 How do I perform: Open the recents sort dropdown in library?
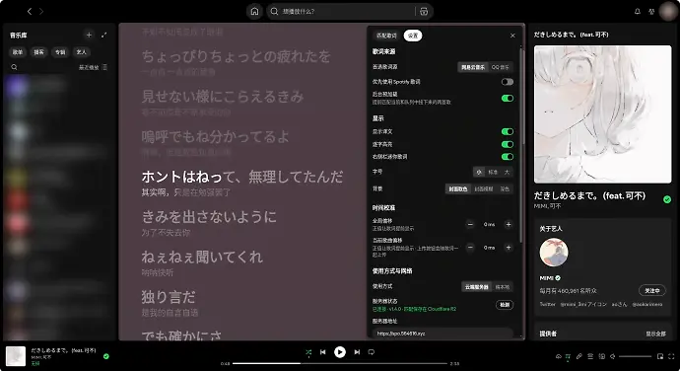tap(93, 67)
